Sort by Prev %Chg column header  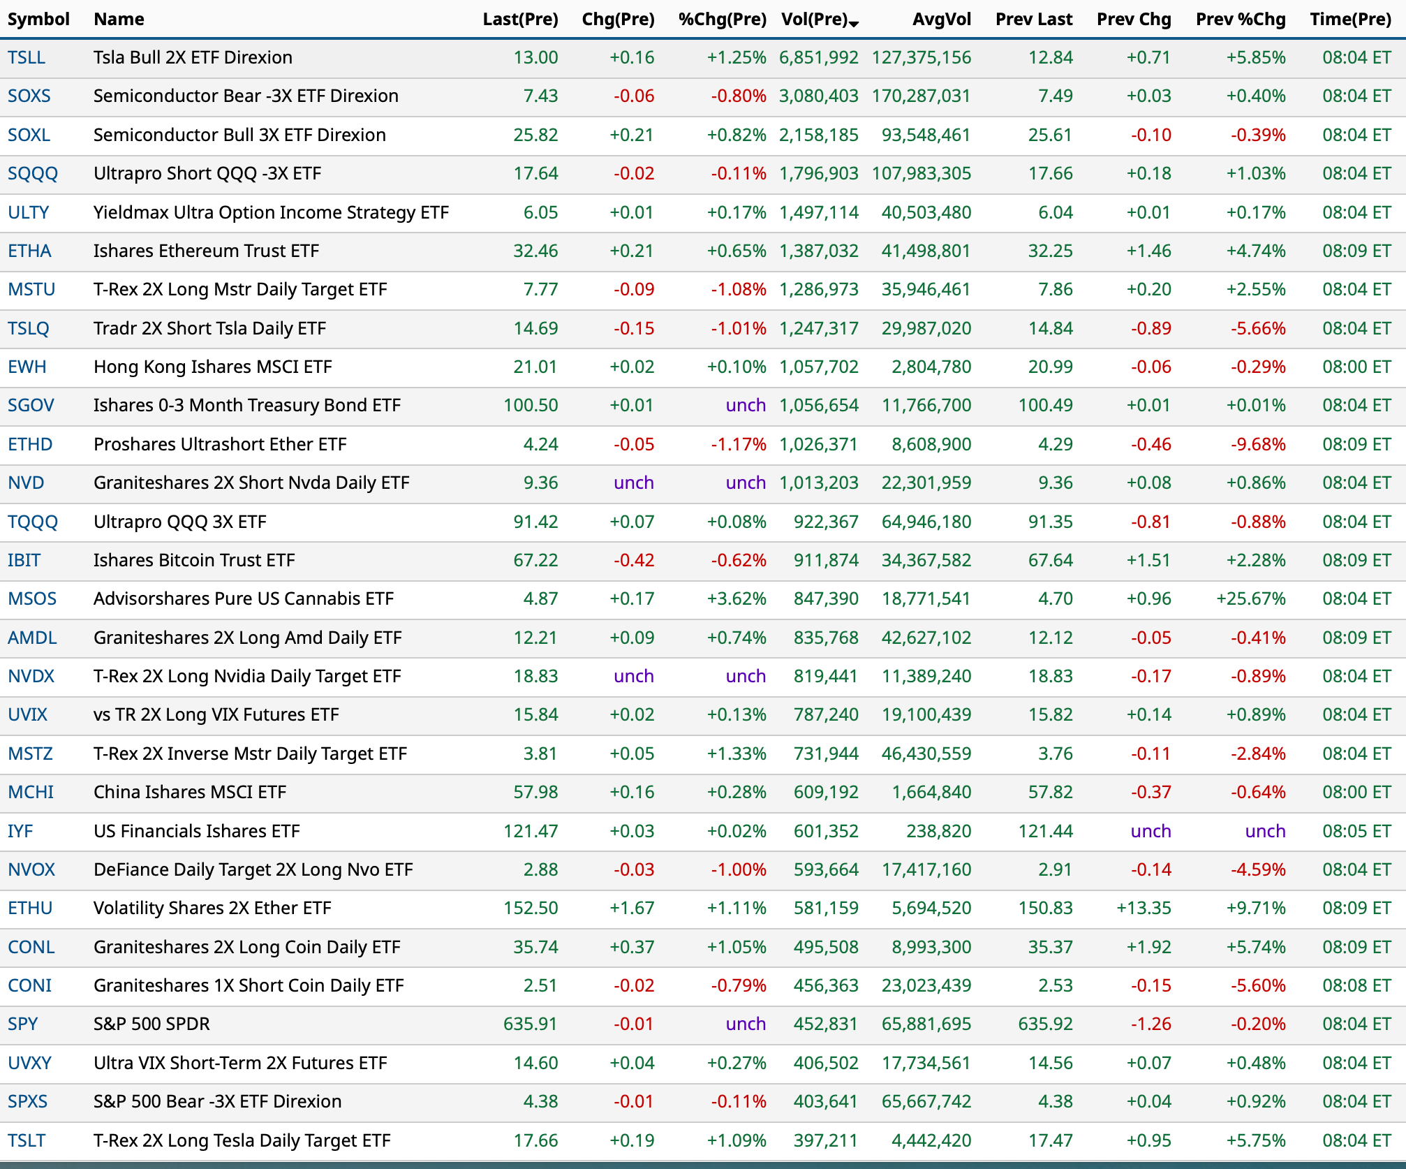tap(1240, 19)
